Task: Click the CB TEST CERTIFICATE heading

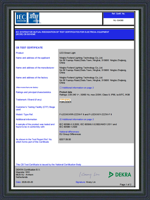Action: tap(29, 47)
